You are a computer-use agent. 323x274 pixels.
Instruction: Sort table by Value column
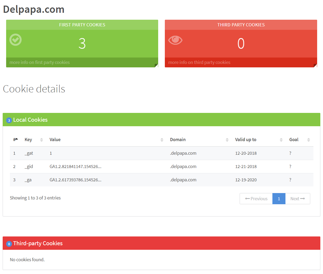click(107, 140)
